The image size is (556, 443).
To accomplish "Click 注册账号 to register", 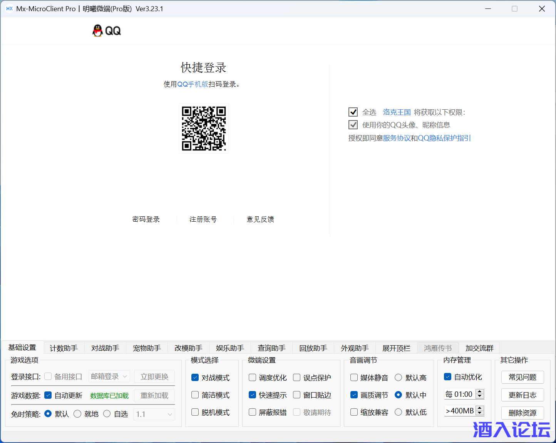I will (203, 219).
